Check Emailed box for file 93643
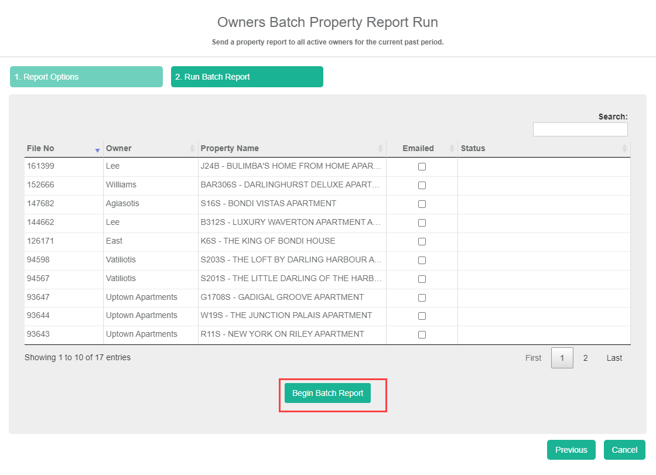This screenshot has width=656, height=475. (422, 335)
